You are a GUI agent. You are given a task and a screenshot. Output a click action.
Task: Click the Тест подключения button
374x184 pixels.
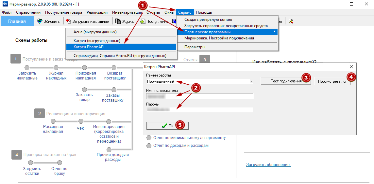(x=286, y=81)
